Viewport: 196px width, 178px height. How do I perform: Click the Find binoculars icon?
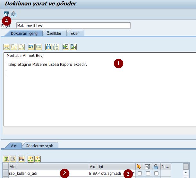[48, 47]
